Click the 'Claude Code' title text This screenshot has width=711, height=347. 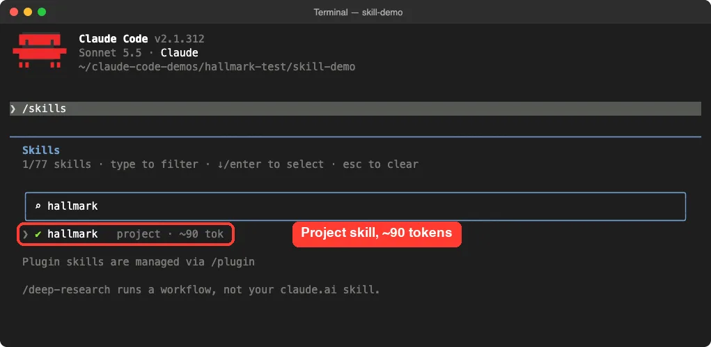pos(114,38)
